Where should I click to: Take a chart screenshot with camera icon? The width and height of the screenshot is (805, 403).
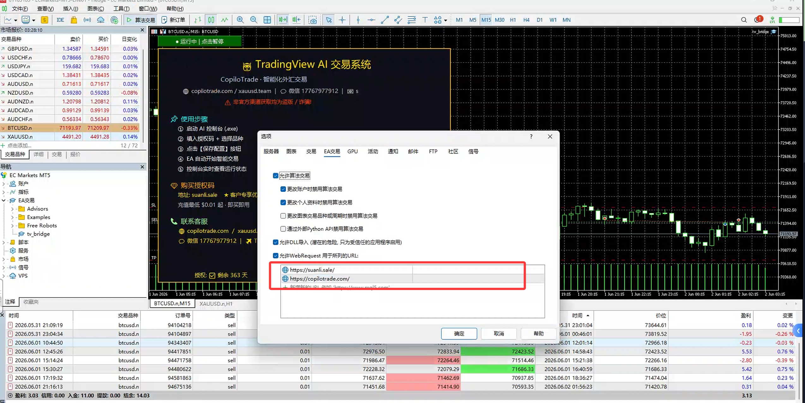coord(313,20)
